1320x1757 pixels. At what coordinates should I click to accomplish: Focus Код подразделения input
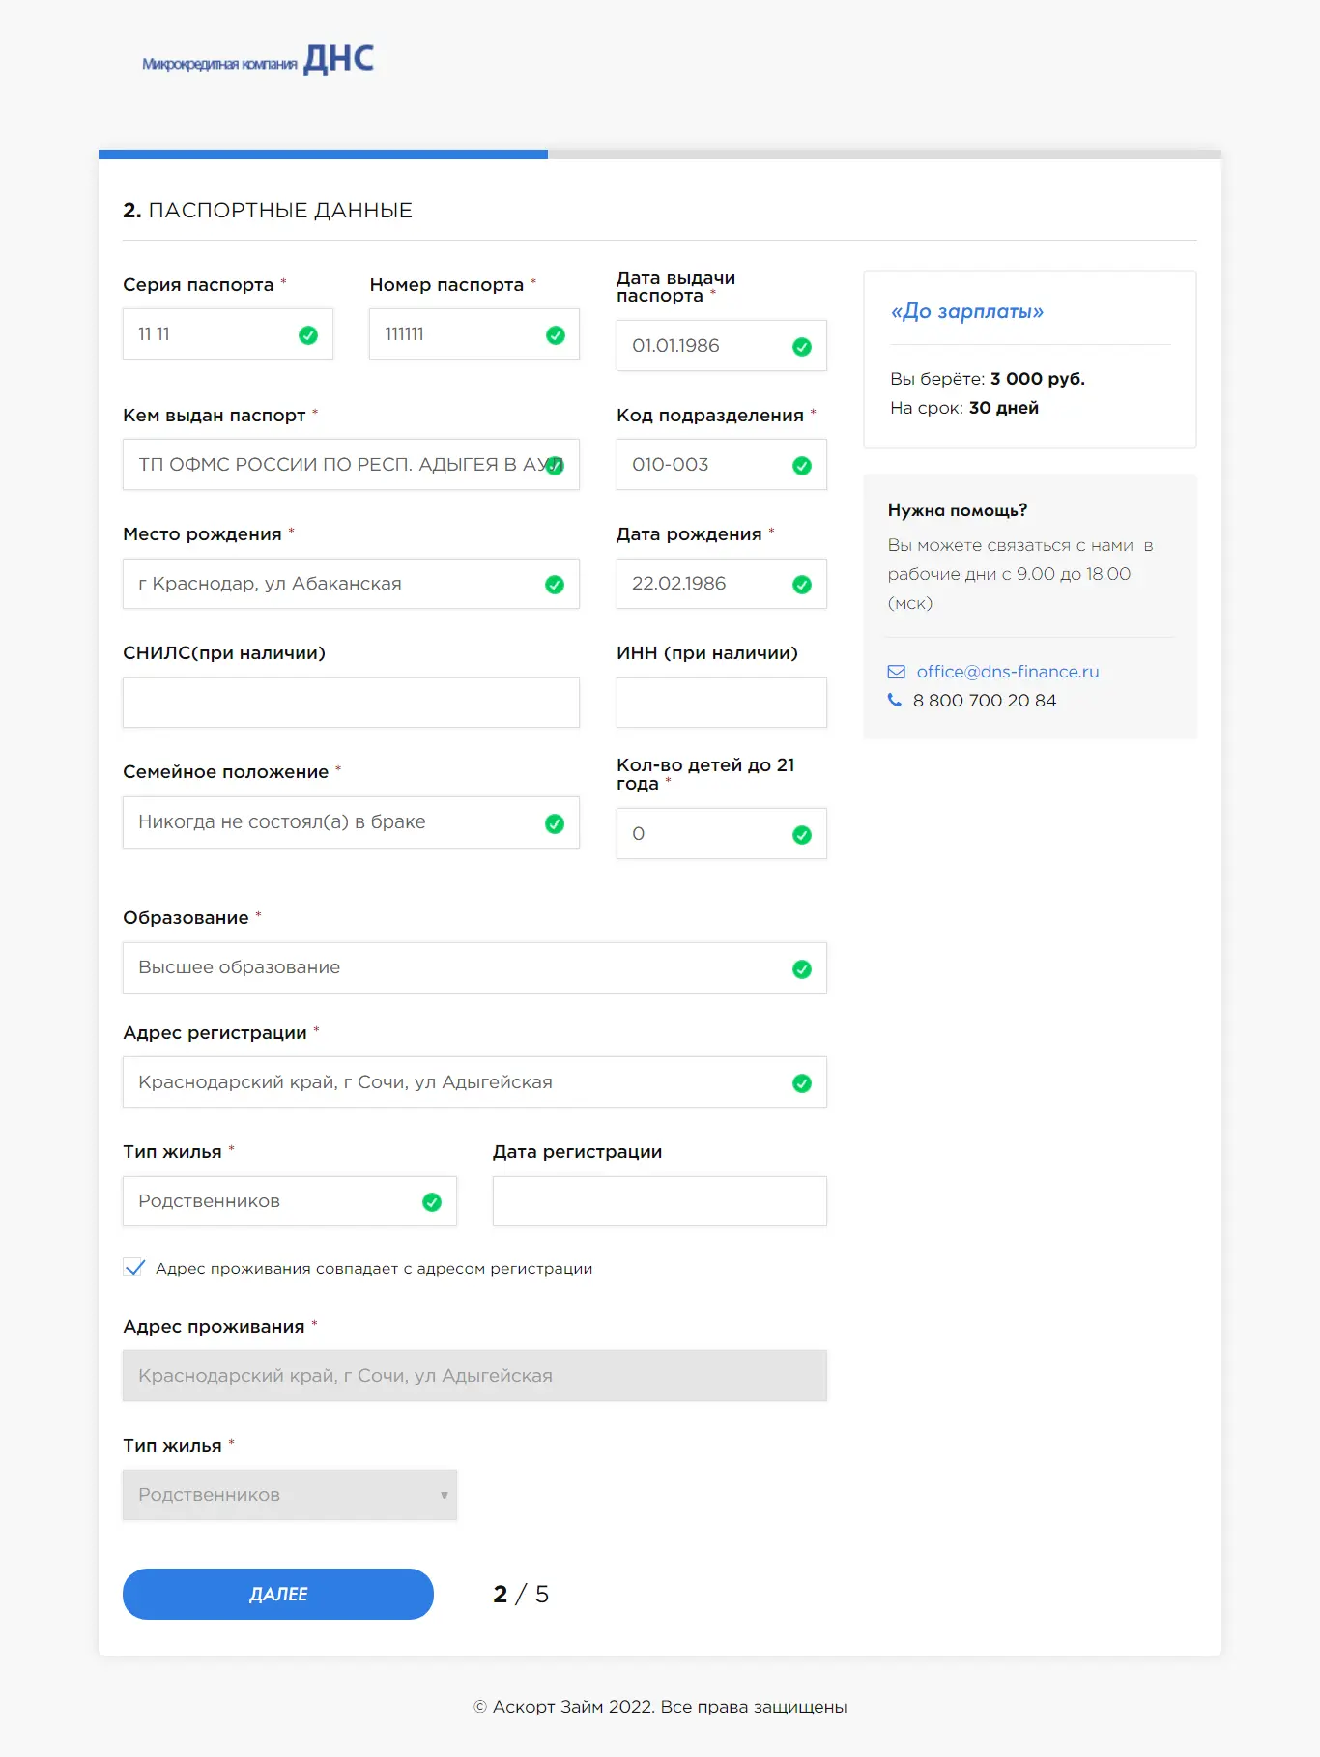(722, 464)
